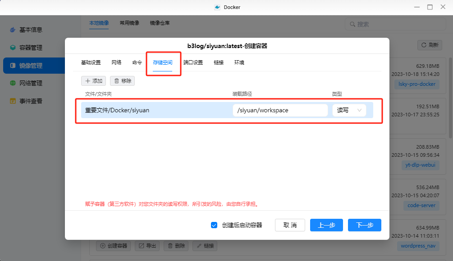Click the 网络管理 globe icon
This screenshot has height=261, width=453.
[13, 83]
